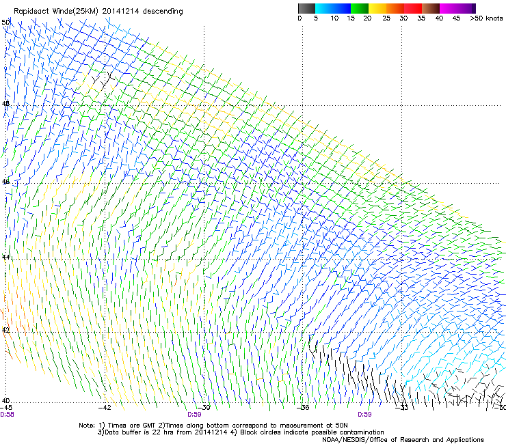Click the '48' latitude axis label

[x=5, y=104]
